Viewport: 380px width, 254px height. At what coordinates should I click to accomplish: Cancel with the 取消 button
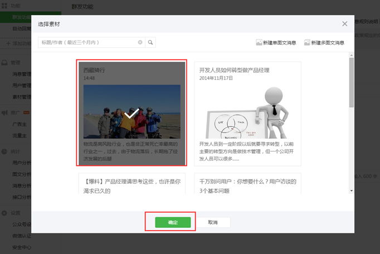pyautogui.click(x=212, y=222)
